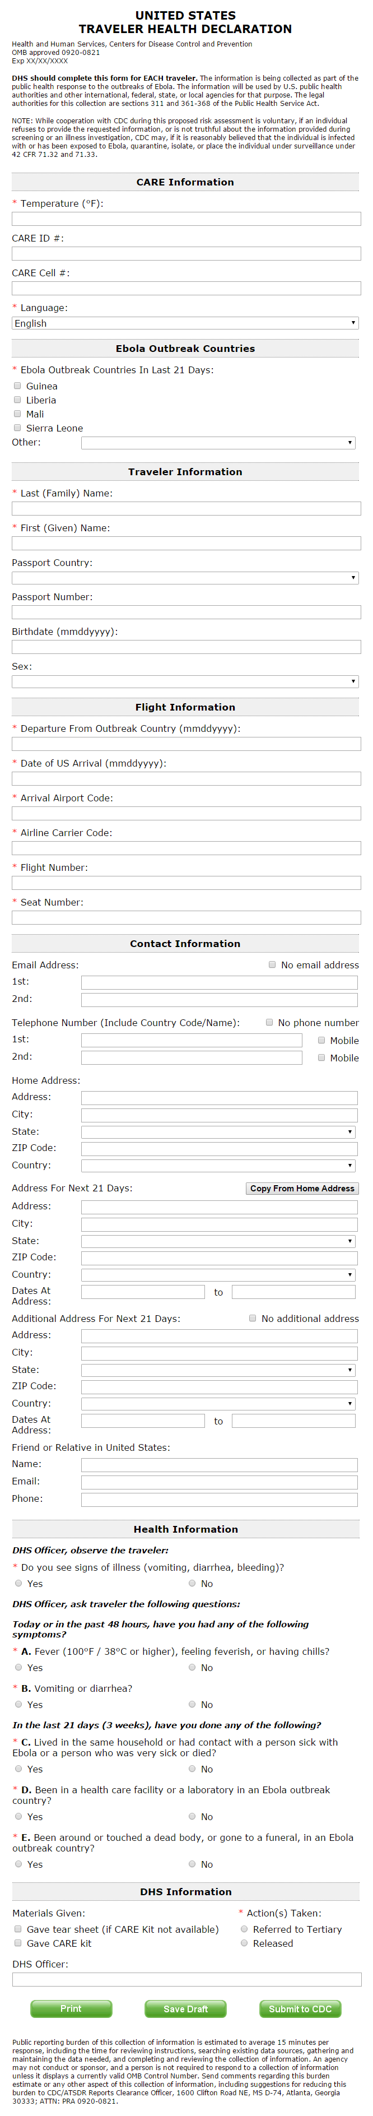This screenshot has height=2116, width=373.
Task: Open the Other outbreak country dropdown
Action: tap(218, 443)
